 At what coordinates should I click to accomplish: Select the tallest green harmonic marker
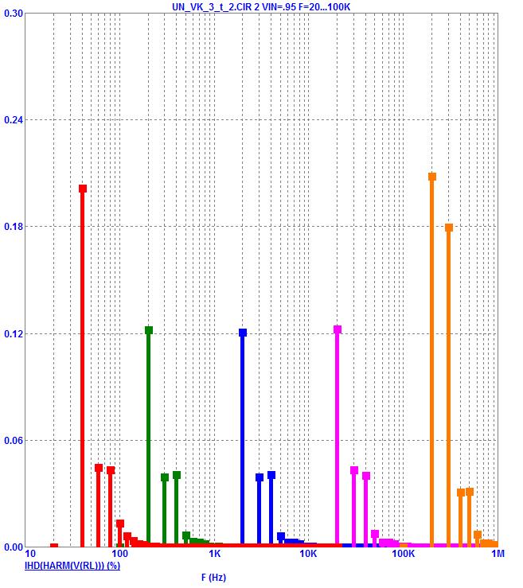tap(149, 330)
